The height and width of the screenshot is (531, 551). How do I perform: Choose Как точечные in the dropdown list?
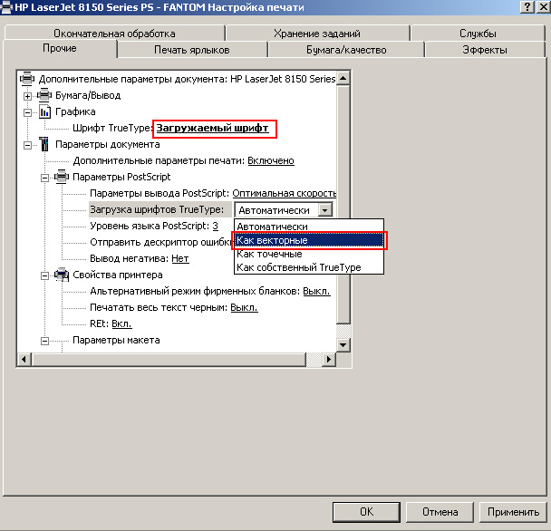[x=309, y=254]
